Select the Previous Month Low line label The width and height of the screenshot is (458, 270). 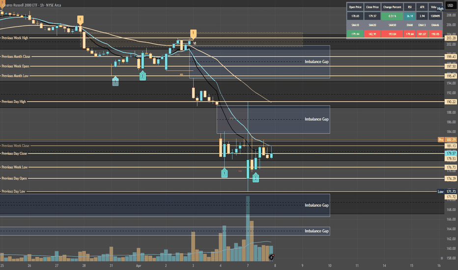click(15, 76)
